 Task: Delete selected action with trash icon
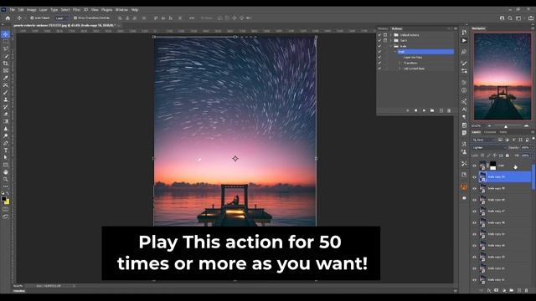[449, 110]
